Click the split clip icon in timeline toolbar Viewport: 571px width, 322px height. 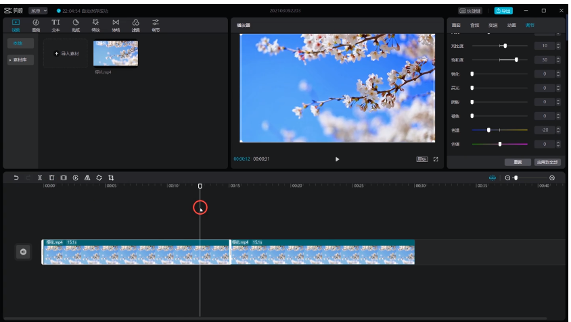point(40,178)
